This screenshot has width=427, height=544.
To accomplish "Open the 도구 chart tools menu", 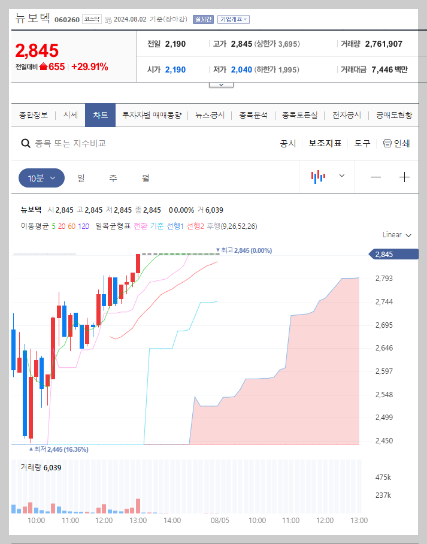I will click(x=362, y=144).
